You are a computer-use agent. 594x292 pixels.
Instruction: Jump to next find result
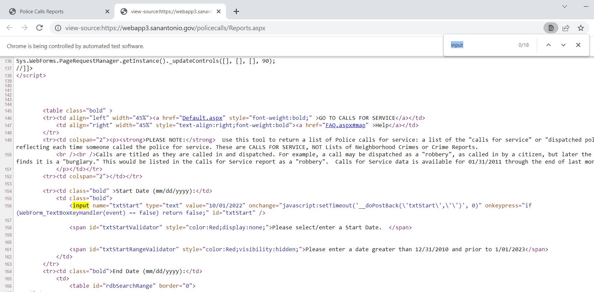pos(563,45)
